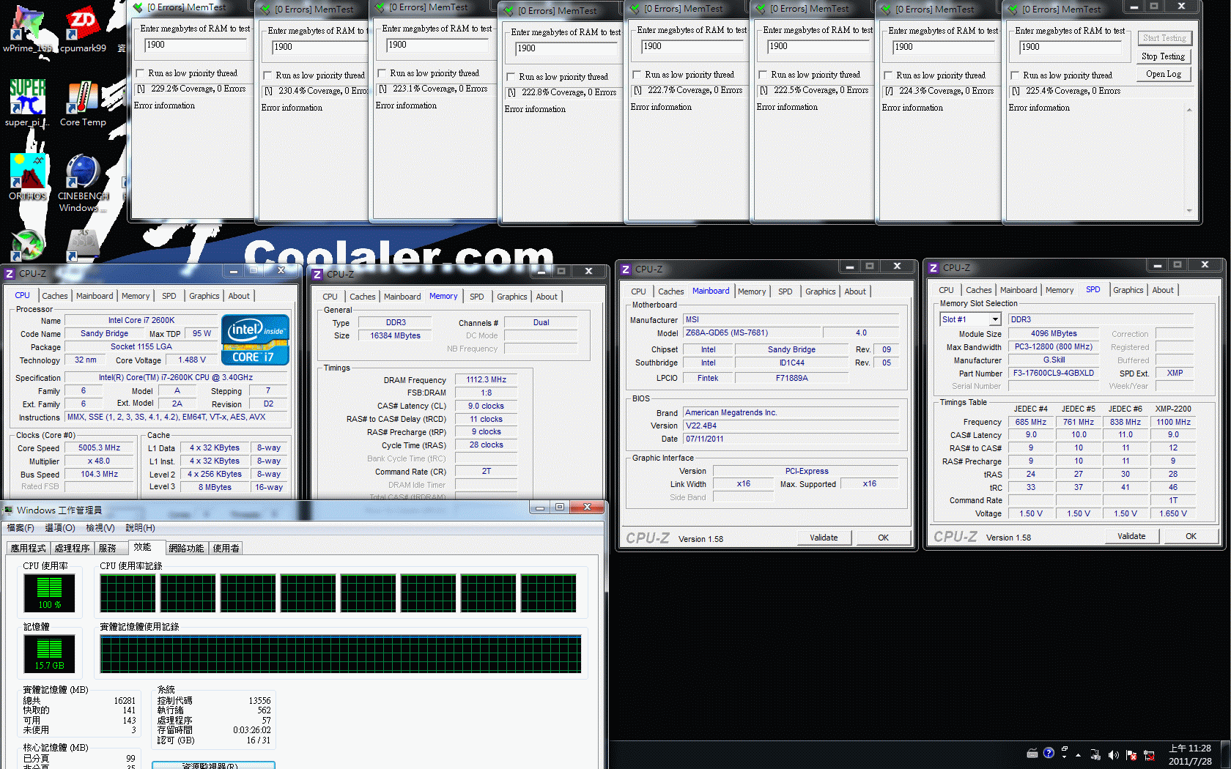
Task: Launch the super_pi desktop shortcut
Action: (27, 103)
